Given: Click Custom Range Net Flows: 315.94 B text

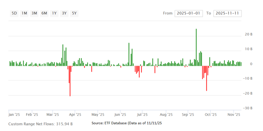Looking at the screenshot, I should tap(40, 124).
